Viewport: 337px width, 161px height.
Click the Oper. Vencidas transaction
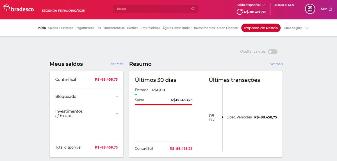[252, 117]
